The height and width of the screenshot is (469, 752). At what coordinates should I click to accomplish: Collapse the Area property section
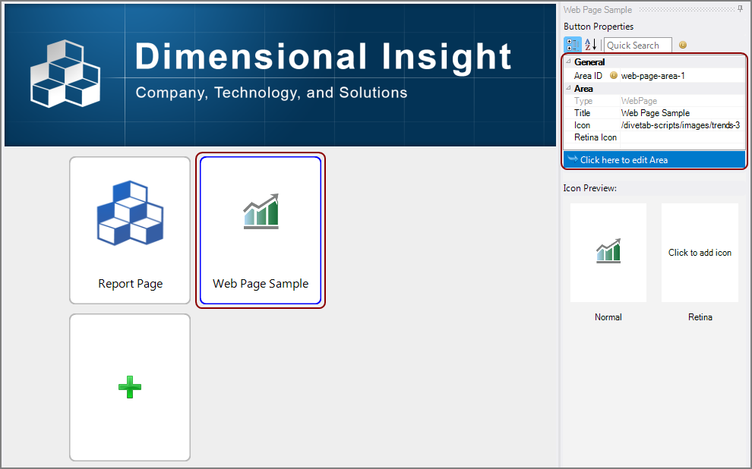(567, 89)
